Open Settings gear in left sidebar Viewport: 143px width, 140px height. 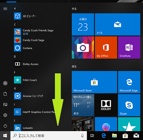click(5, 115)
